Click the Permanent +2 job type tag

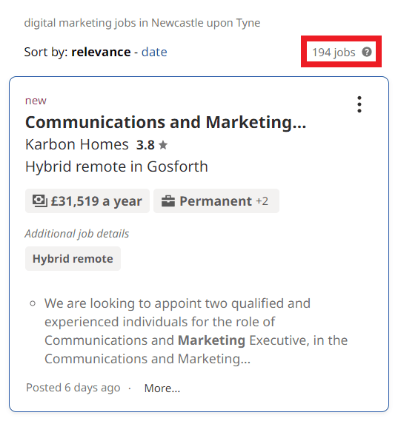click(216, 201)
